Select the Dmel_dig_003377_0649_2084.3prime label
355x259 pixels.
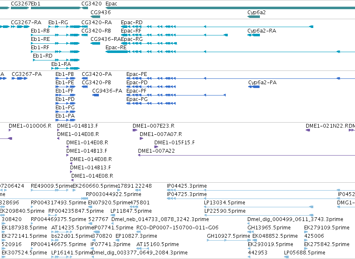click(139, 253)
